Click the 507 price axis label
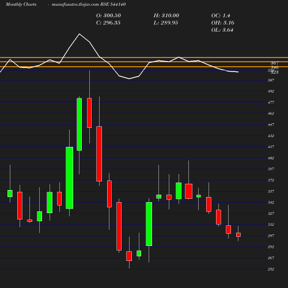Viewport: 288px width, 288px height. 271,80
